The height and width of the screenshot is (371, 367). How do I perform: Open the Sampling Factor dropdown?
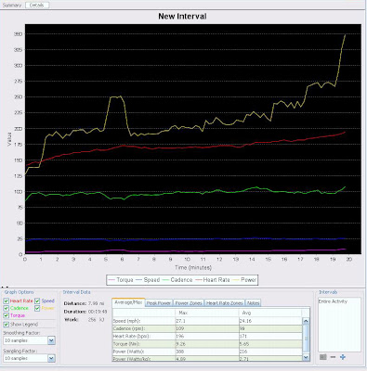click(x=51, y=358)
